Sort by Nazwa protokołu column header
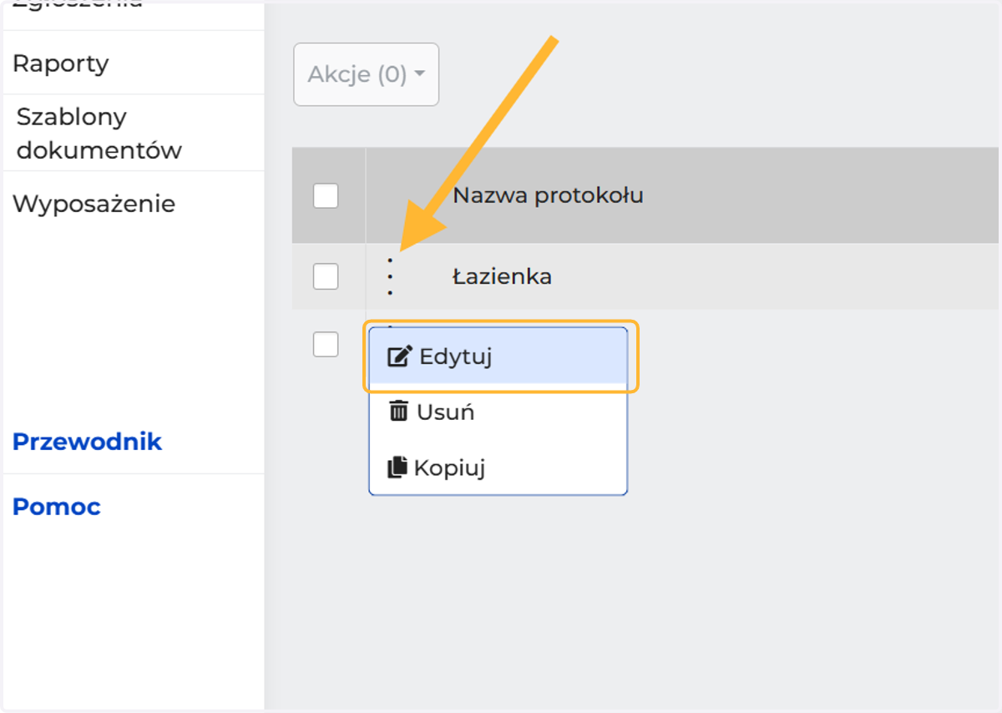 (548, 196)
